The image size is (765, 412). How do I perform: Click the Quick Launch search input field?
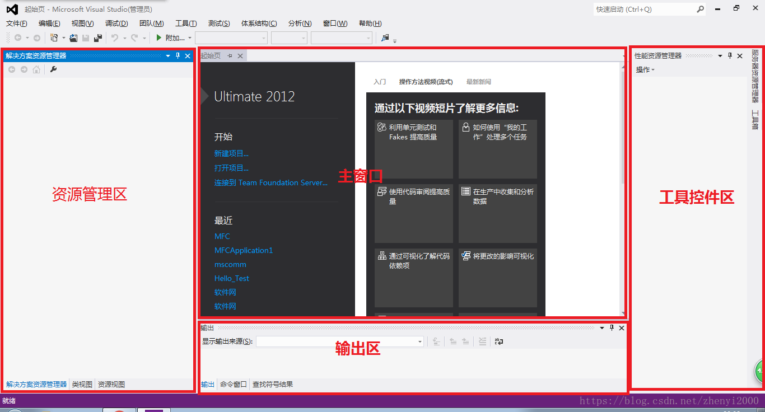click(644, 9)
